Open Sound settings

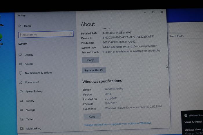tap(29, 64)
